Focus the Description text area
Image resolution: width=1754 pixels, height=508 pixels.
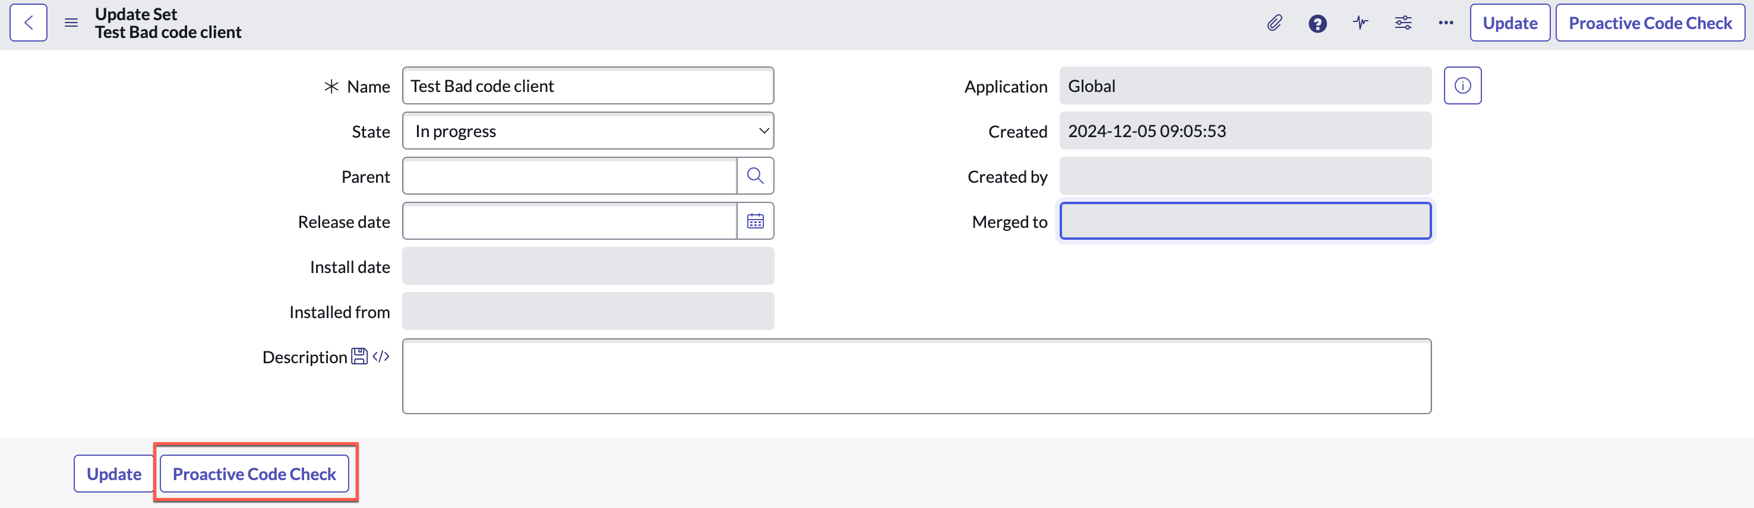(916, 376)
